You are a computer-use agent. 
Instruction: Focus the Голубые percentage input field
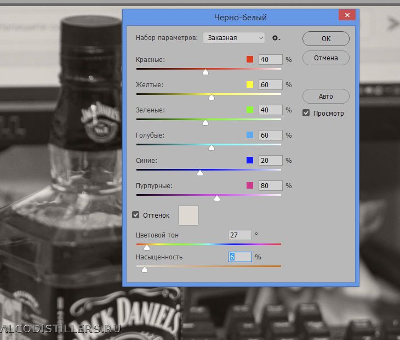[270, 135]
